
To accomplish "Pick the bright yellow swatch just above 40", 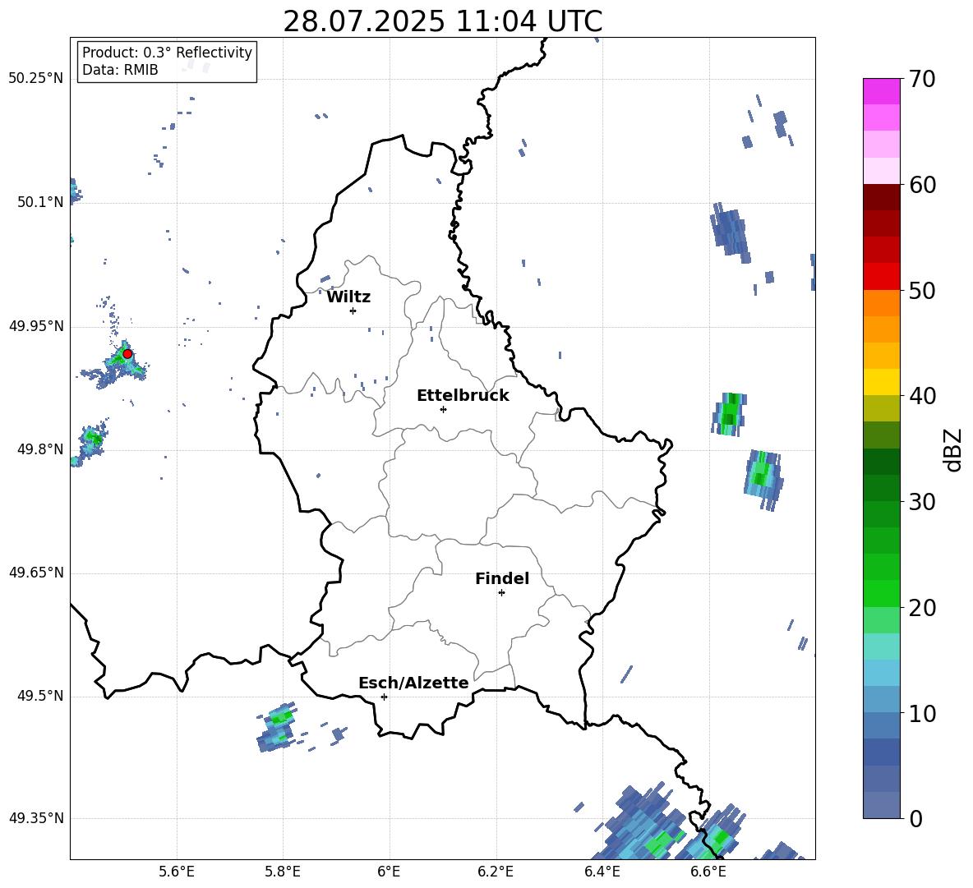I will 881,382.
